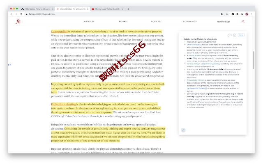
Task: Click the bracketed probabilistic thinking link in notes
Action: pos(197,89)
